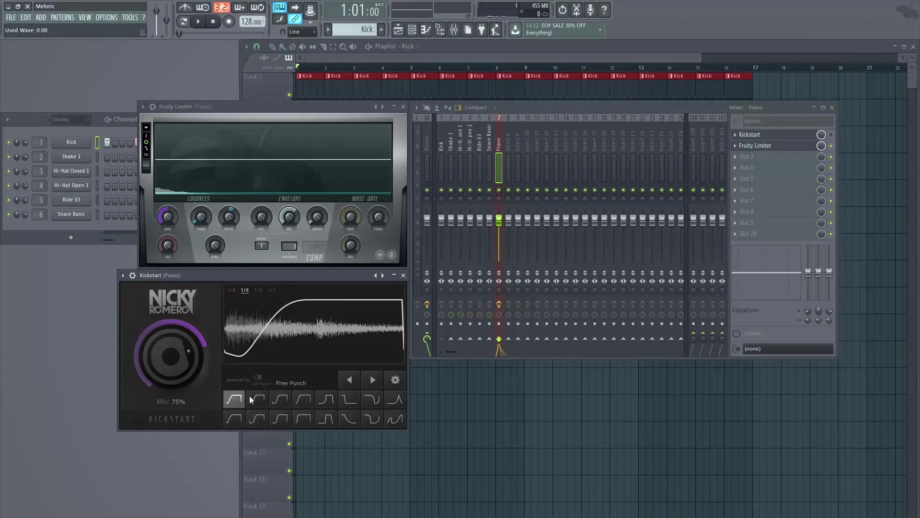Enable the Snare Basic channel toggle
The width and height of the screenshot is (920, 518).
(x=8, y=215)
